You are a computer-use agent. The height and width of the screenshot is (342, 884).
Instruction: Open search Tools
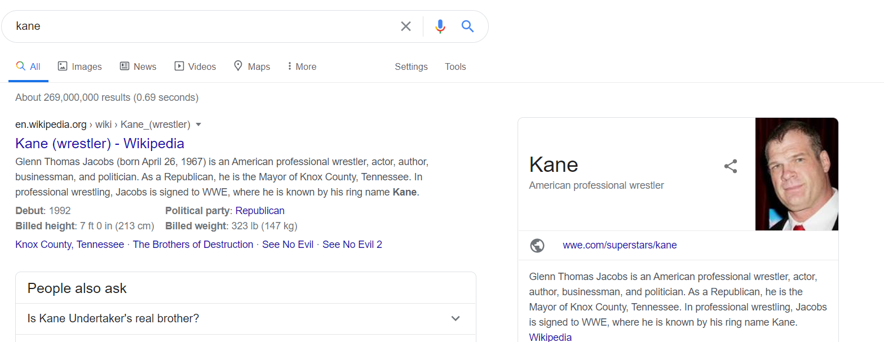pyautogui.click(x=455, y=66)
